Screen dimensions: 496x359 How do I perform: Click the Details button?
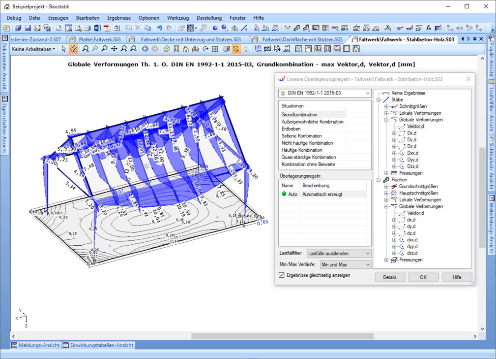point(389,277)
